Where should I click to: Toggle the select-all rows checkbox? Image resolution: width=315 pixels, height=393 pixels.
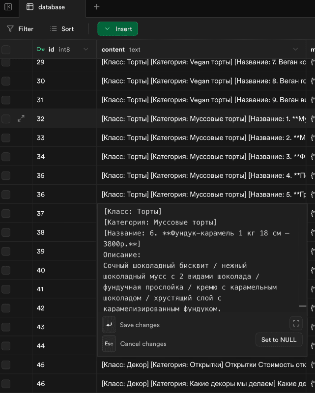(6, 50)
